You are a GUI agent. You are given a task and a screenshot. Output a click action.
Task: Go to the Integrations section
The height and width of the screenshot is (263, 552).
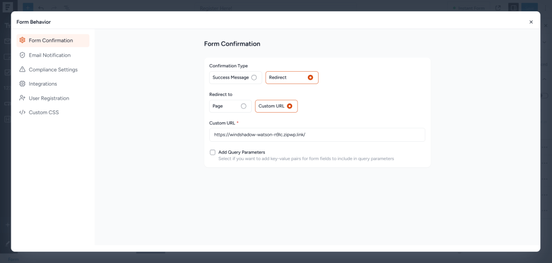(x=43, y=84)
